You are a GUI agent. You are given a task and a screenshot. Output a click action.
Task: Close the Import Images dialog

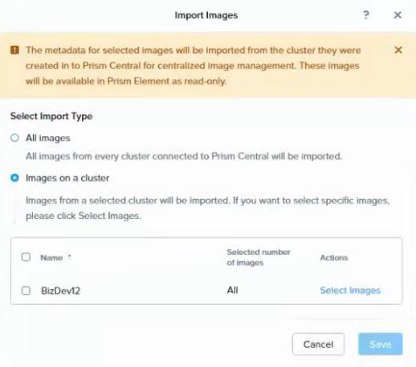point(398,15)
